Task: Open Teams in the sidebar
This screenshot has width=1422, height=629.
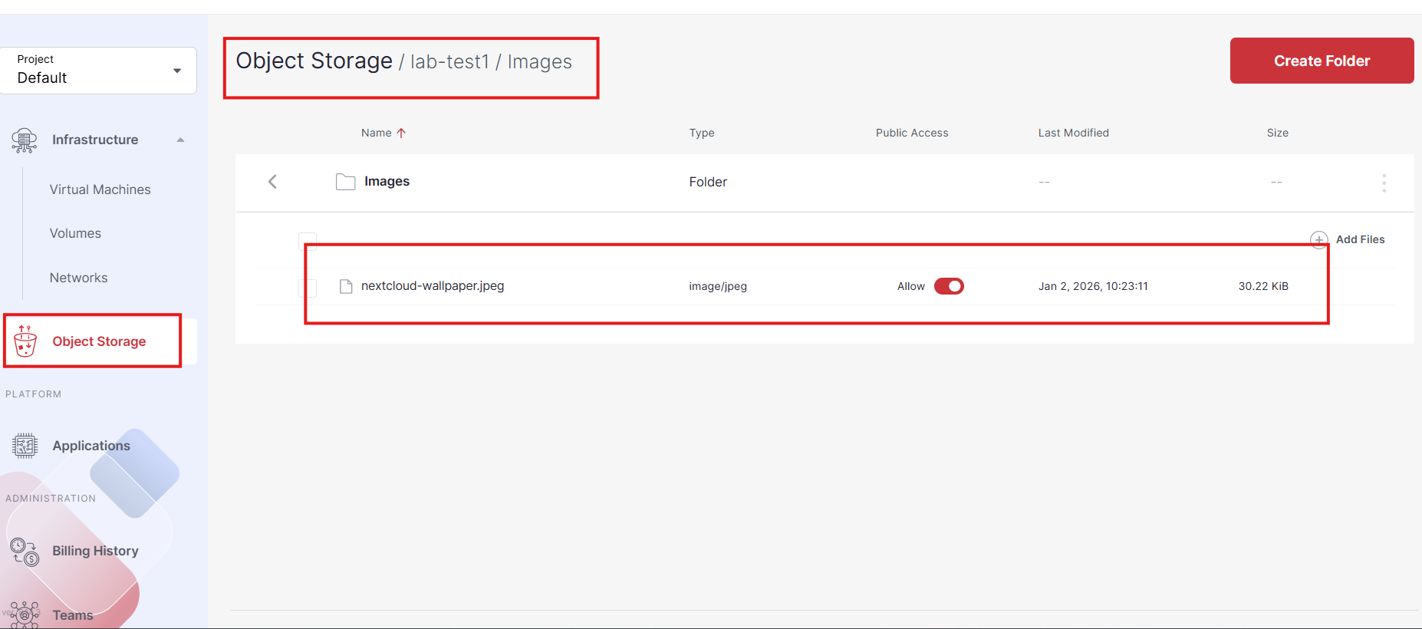Action: [x=73, y=615]
